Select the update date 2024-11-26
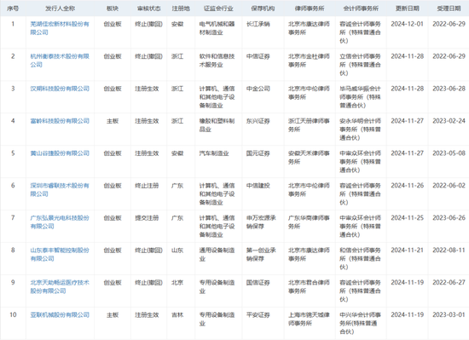469x340 pixels. click(x=407, y=186)
